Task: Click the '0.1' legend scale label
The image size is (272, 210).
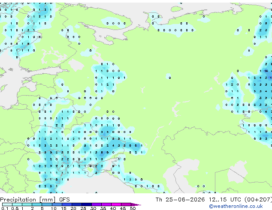Action: pyautogui.click(x=5, y=208)
